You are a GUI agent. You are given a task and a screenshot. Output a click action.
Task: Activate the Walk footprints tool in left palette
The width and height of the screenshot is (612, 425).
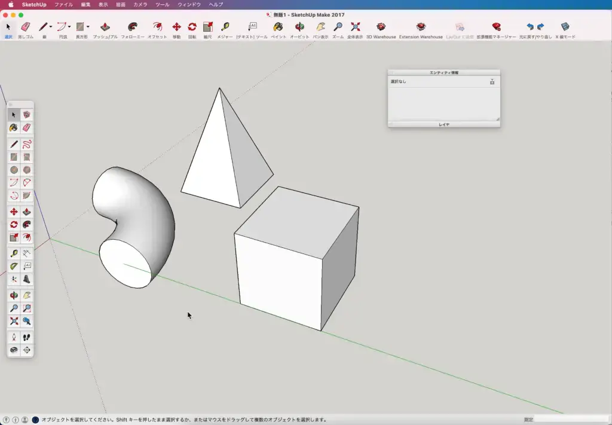tap(26, 337)
